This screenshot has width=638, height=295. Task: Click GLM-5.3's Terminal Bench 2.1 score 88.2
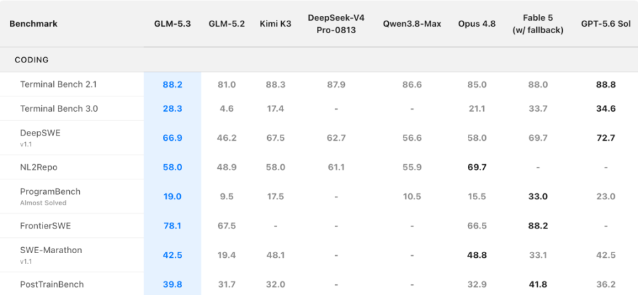[x=173, y=84]
